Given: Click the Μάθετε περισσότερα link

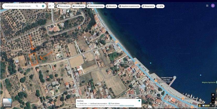Looking at the screenshot, I should point(127,106).
